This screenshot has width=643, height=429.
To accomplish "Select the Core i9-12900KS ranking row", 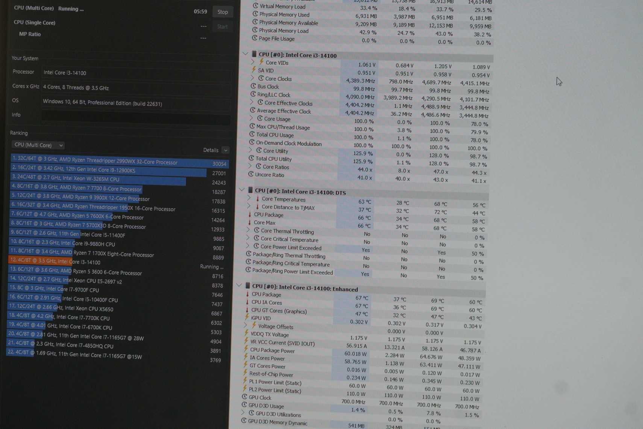I will click(120, 171).
